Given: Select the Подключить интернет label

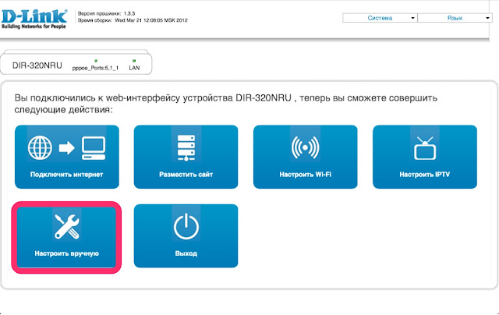Looking at the screenshot, I should [66, 175].
